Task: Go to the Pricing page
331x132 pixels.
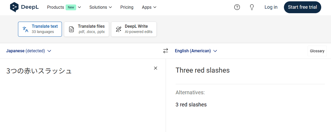Action: 127,7
